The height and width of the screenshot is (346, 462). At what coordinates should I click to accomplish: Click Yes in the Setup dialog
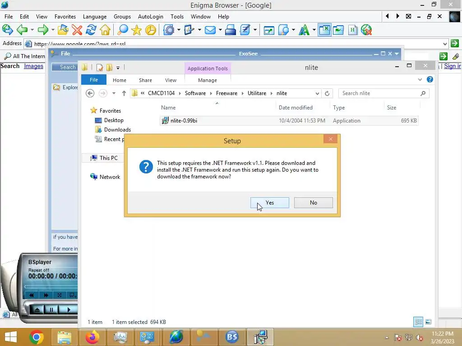270,203
